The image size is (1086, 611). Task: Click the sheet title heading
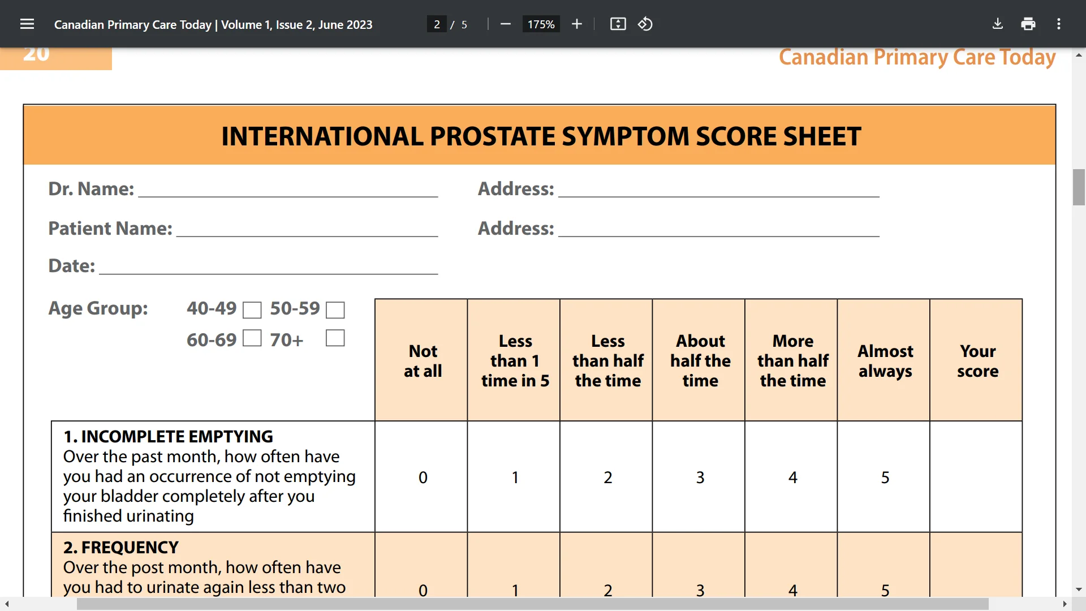[x=541, y=136]
